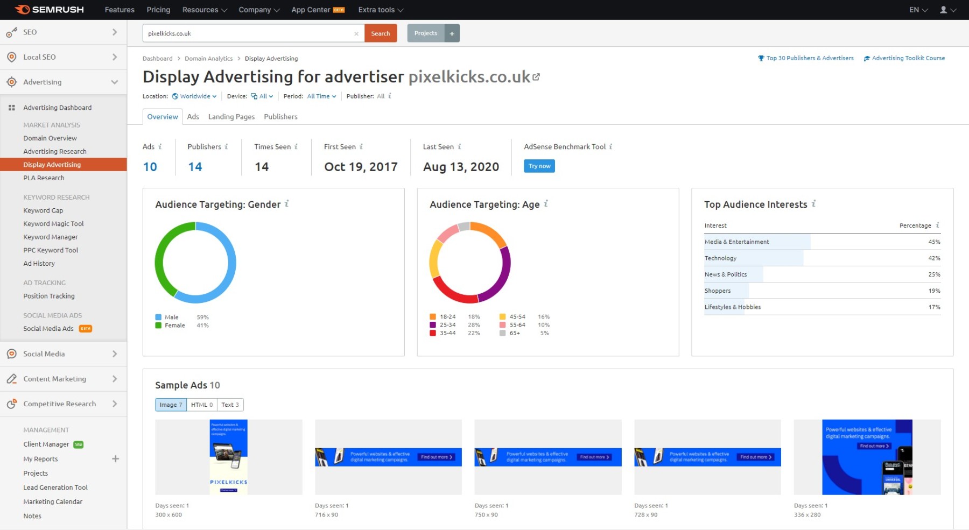The width and height of the screenshot is (969, 530).
Task: Open the EN language dropdown
Action: tap(918, 10)
